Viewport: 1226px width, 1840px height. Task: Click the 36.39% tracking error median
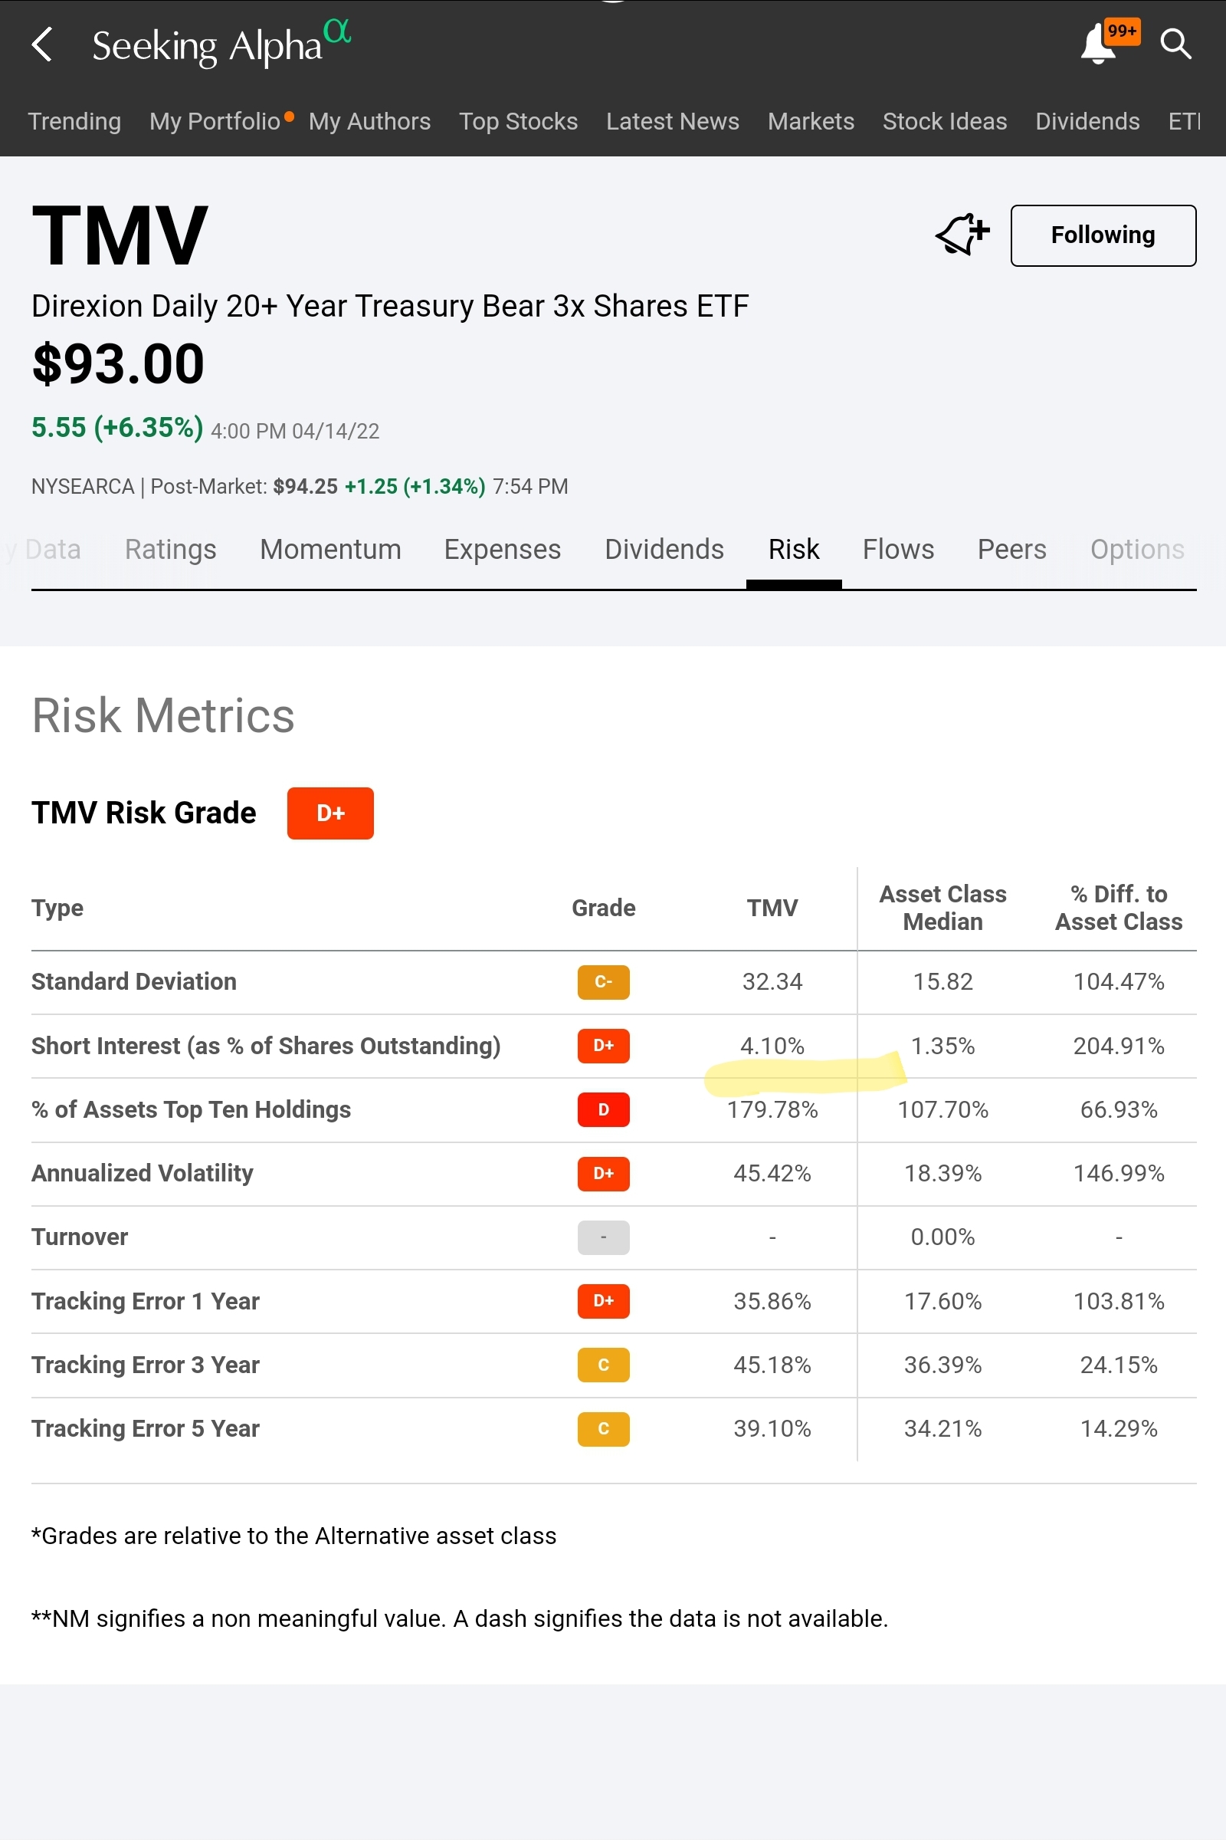click(943, 1365)
